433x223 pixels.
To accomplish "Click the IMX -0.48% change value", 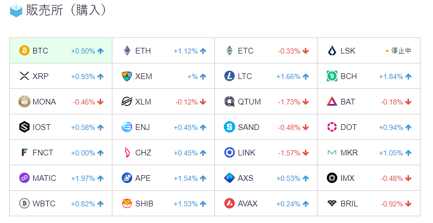I will point(391,178).
